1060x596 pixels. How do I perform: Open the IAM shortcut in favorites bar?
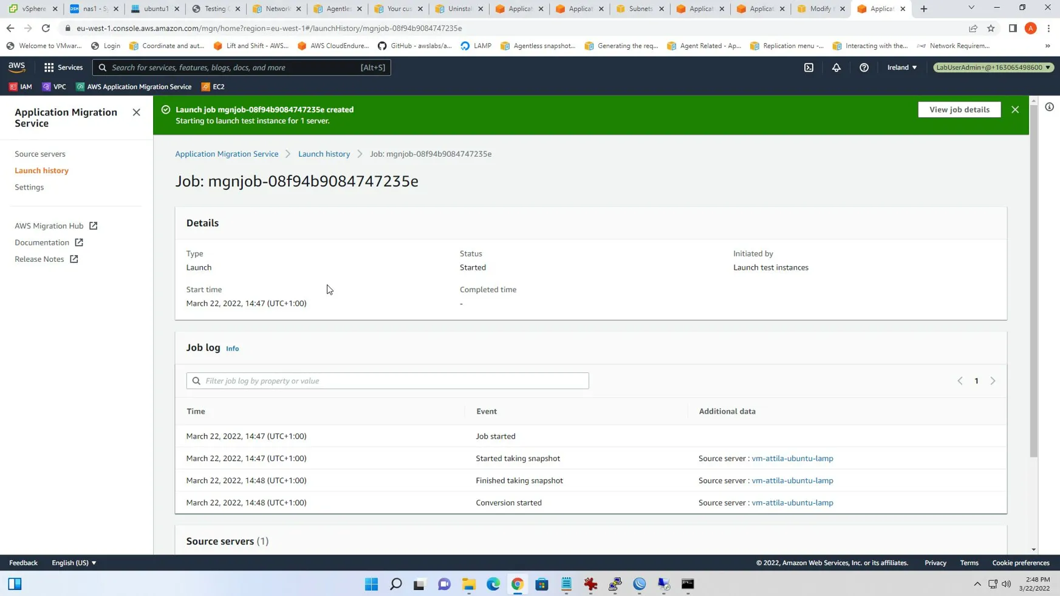tap(21, 87)
